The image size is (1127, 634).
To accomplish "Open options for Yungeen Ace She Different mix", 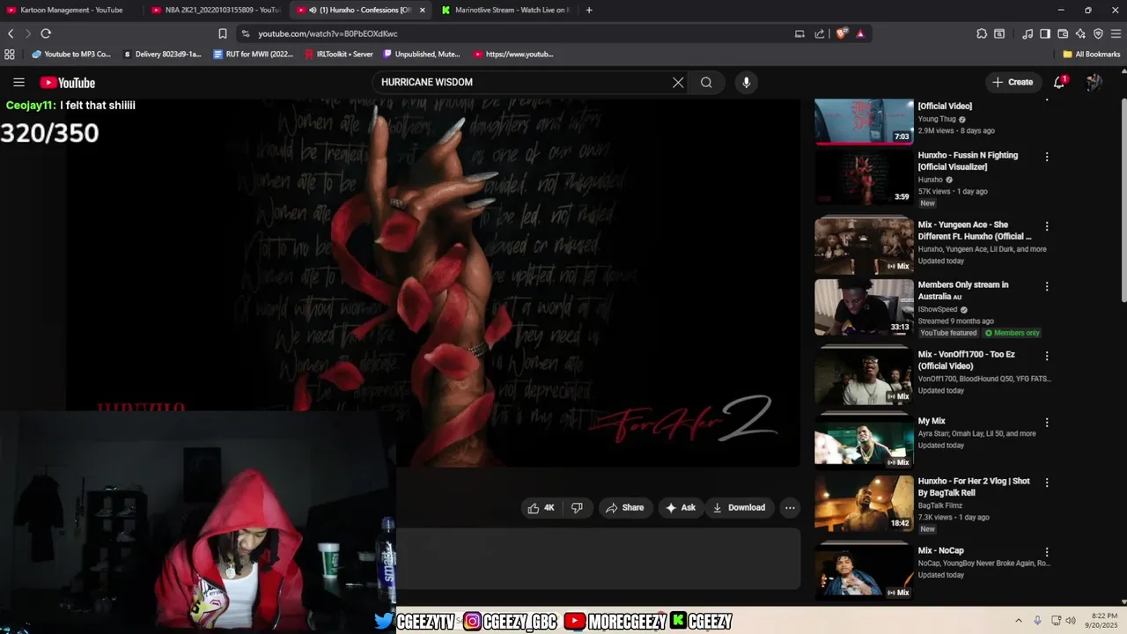I will (1047, 226).
